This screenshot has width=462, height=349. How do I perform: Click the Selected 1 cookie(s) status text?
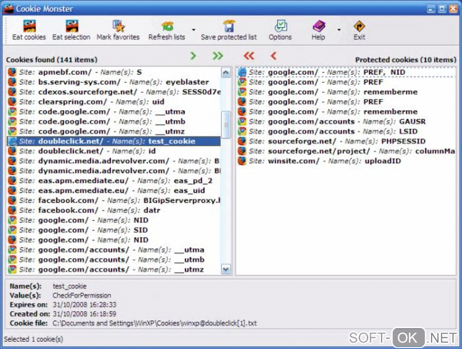point(34,339)
